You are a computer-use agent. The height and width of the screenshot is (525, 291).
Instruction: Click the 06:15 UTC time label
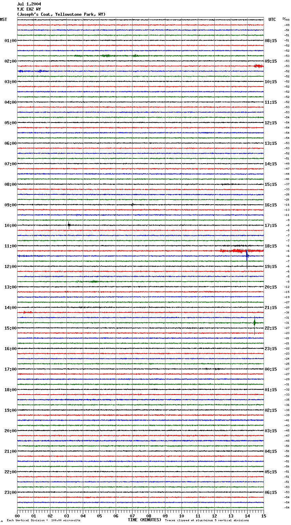[x=271, y=492]
